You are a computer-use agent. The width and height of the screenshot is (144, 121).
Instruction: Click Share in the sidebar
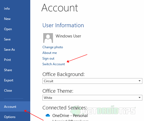[8, 70]
